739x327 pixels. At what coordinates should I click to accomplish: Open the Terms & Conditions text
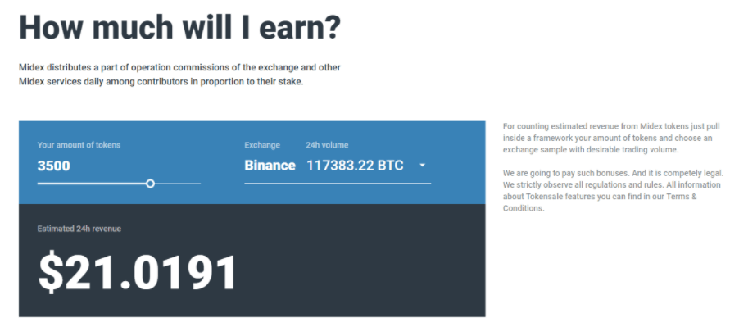point(600,202)
